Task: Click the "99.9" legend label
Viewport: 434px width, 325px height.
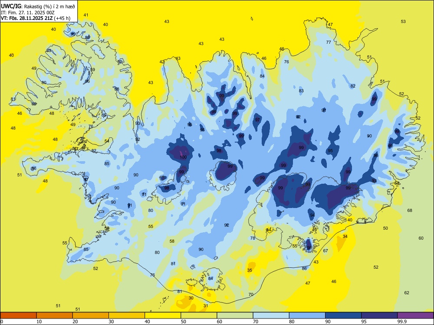Action: click(x=401, y=322)
